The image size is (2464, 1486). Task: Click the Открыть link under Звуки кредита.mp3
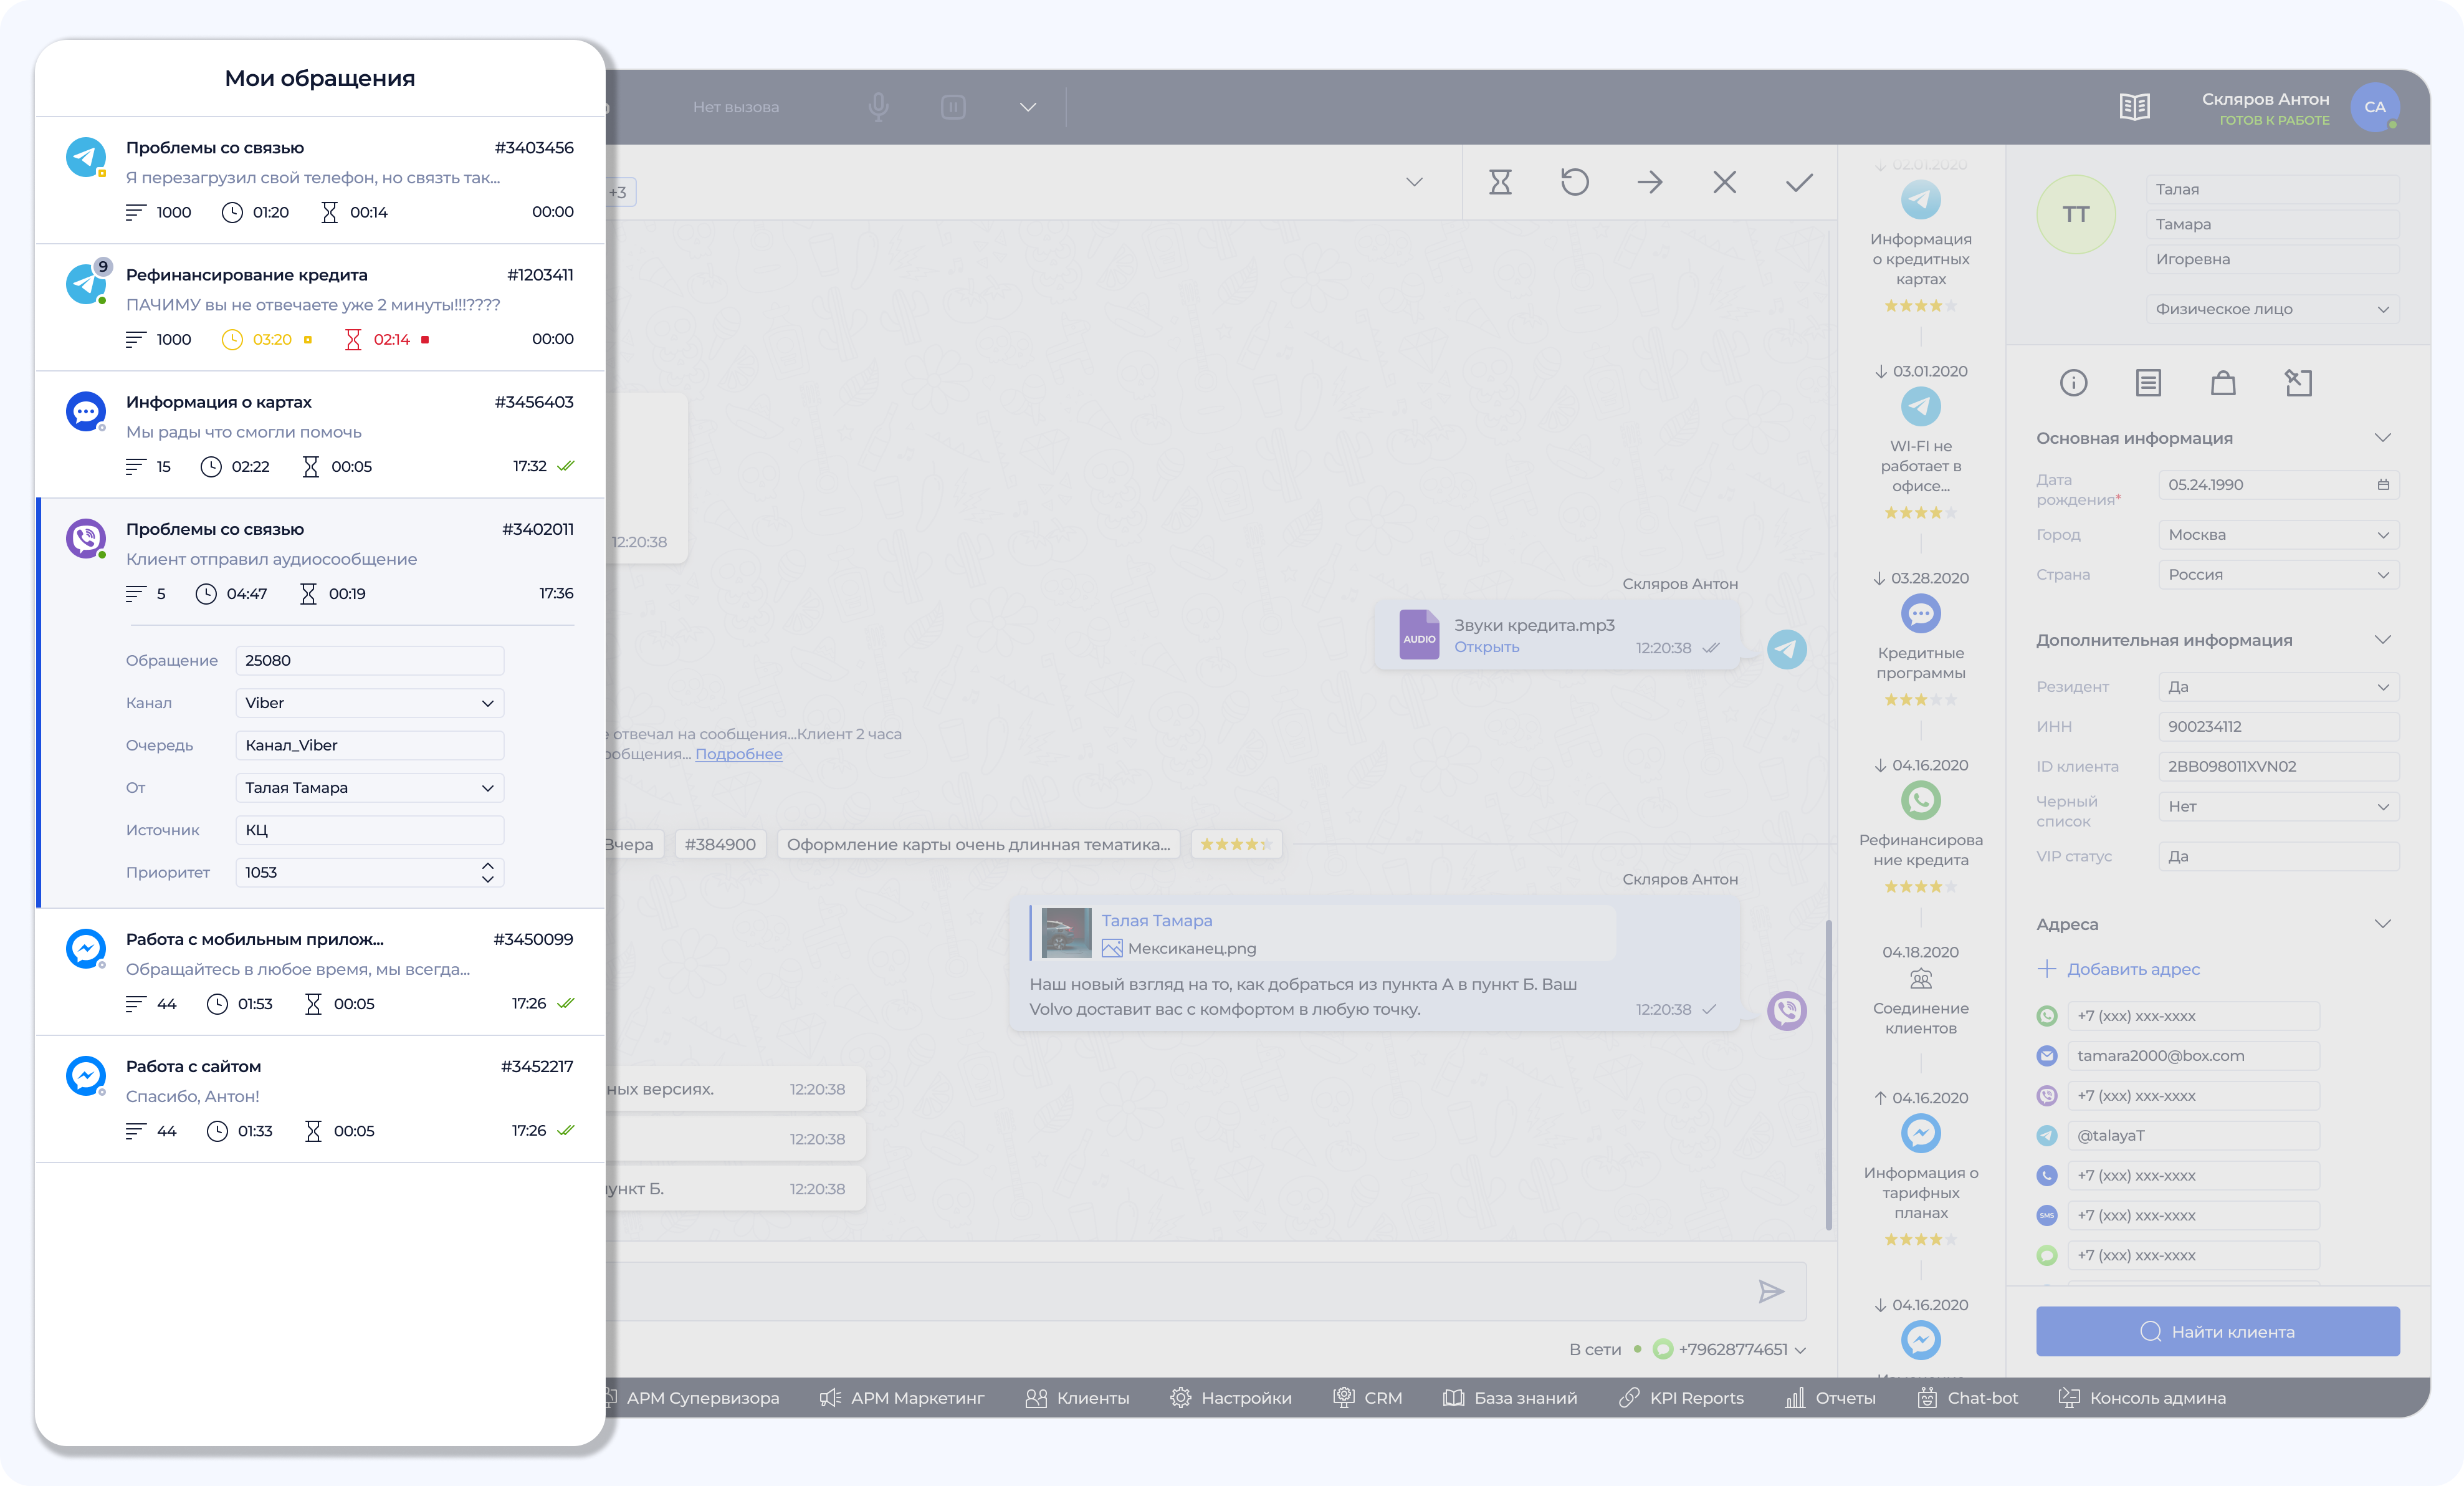click(x=1486, y=647)
